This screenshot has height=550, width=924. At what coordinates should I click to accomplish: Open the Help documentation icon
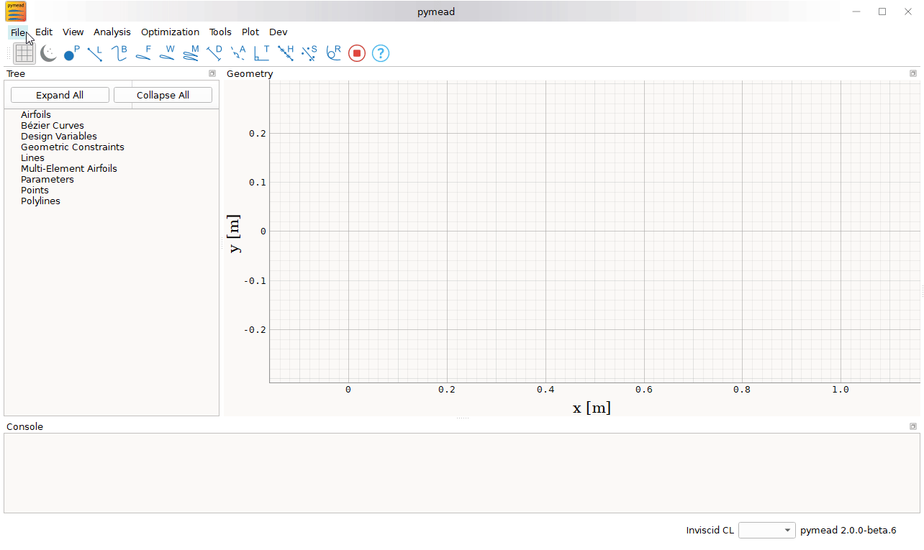380,53
